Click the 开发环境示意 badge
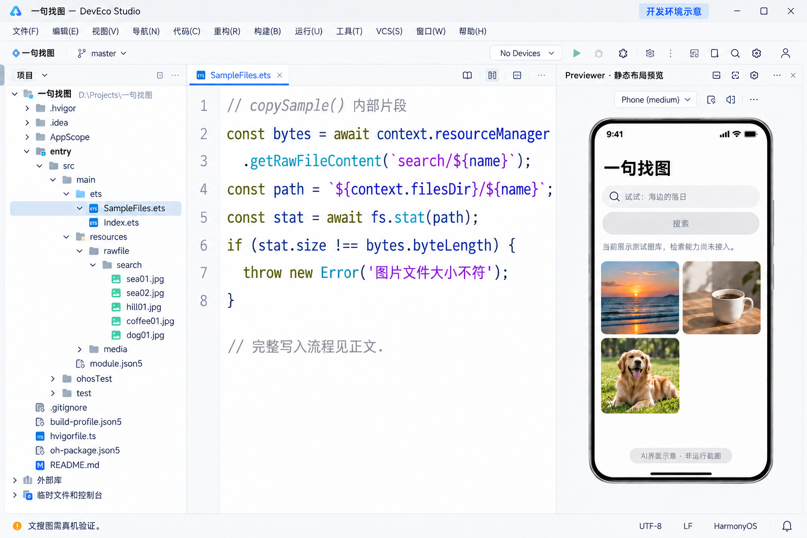Screen dimensions: 807x538 coord(674,11)
